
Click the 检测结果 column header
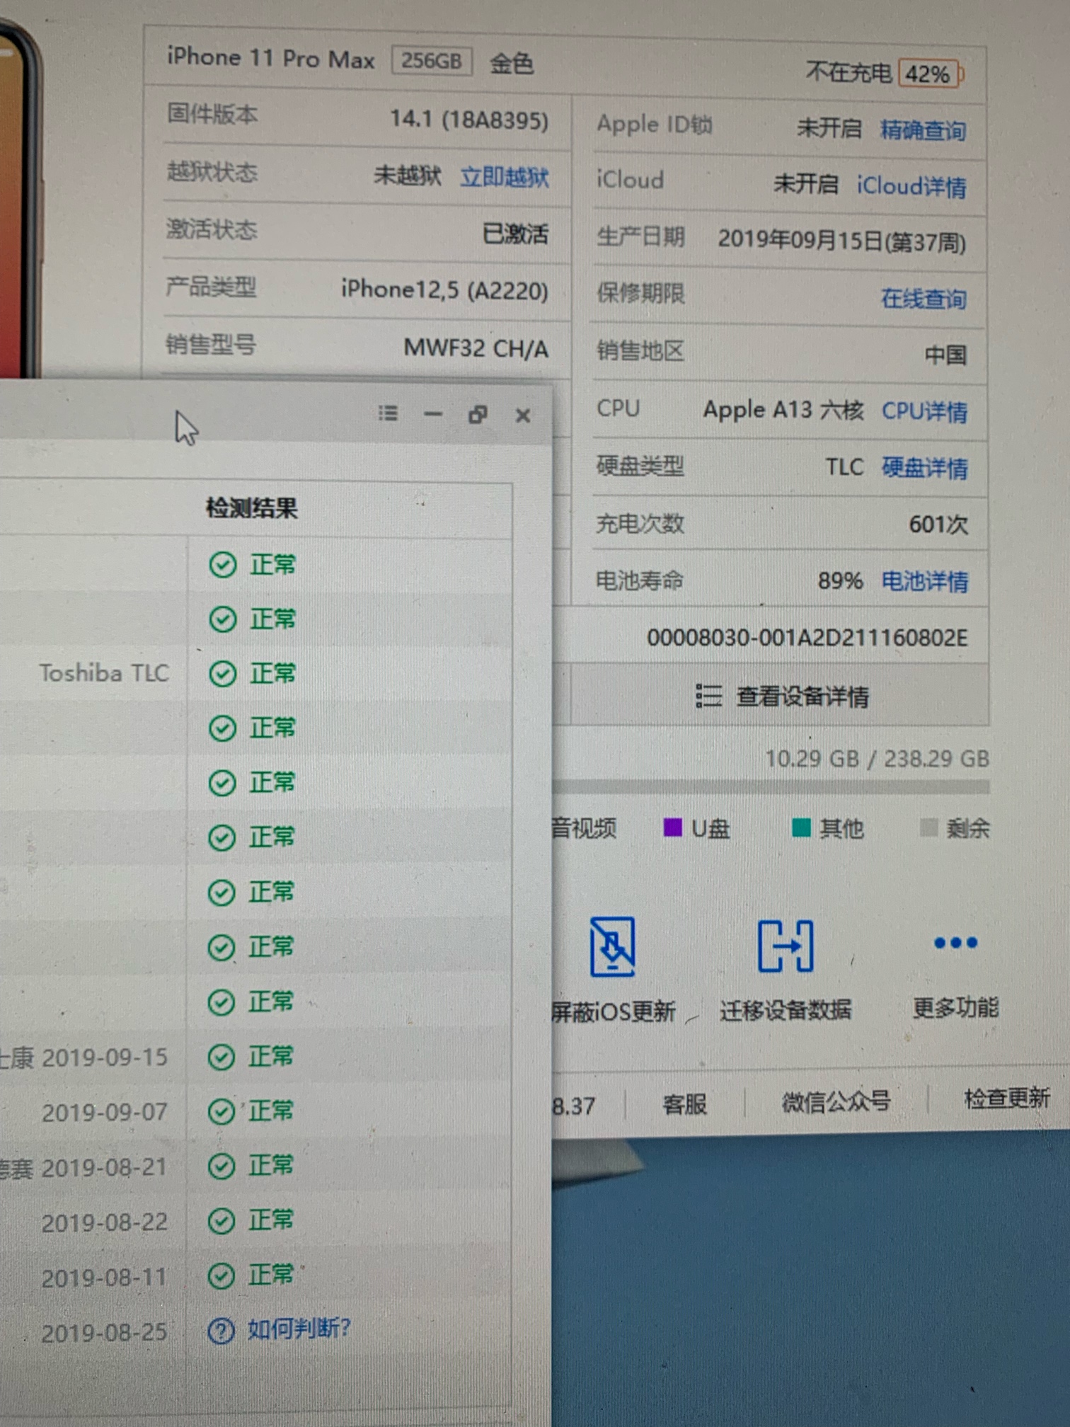pyautogui.click(x=251, y=508)
